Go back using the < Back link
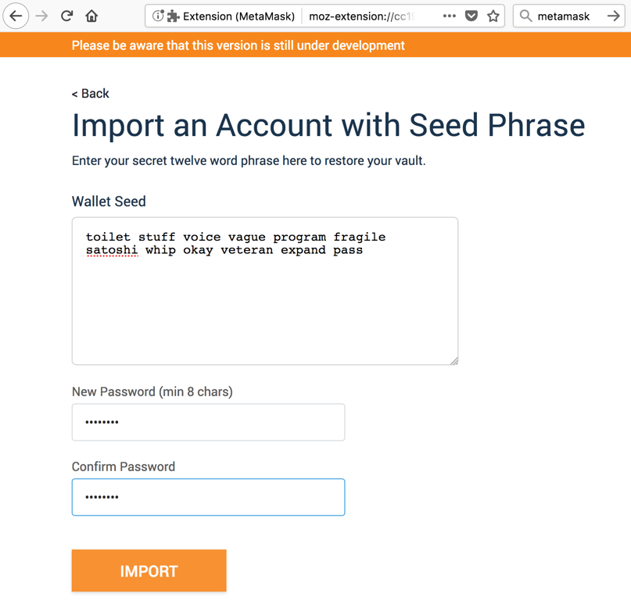This screenshot has width=631, height=611. tap(91, 94)
